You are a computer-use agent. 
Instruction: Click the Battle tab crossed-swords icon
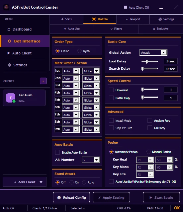pyautogui.click(x=94, y=19)
